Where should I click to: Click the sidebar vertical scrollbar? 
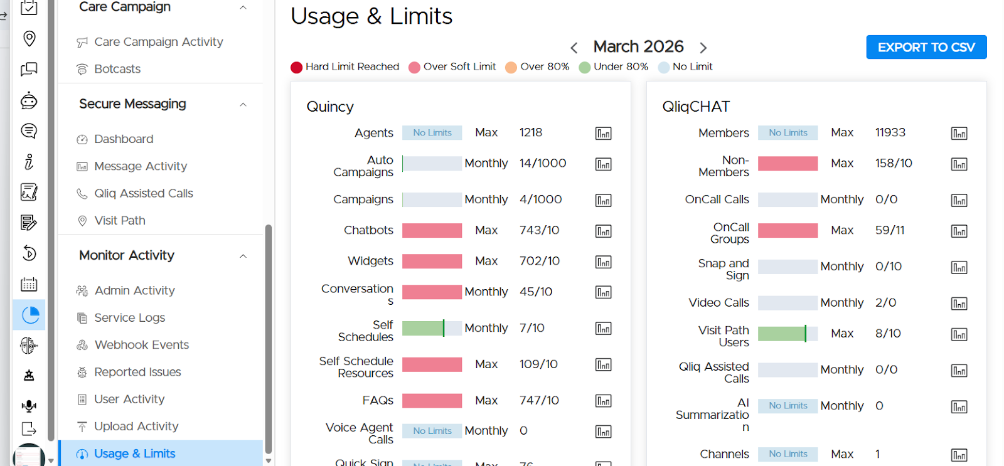click(x=269, y=339)
